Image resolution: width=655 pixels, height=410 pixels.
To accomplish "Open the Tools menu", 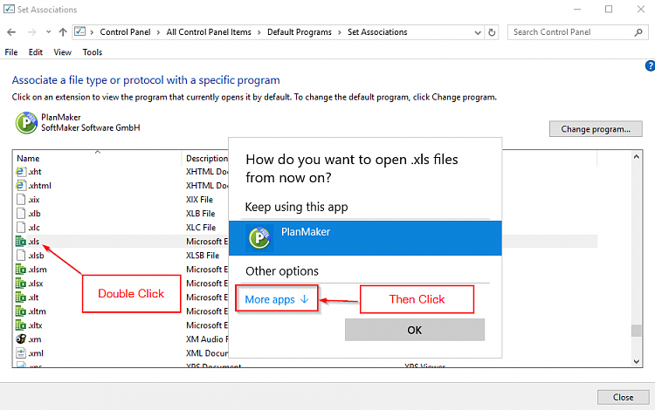I will pyautogui.click(x=92, y=52).
